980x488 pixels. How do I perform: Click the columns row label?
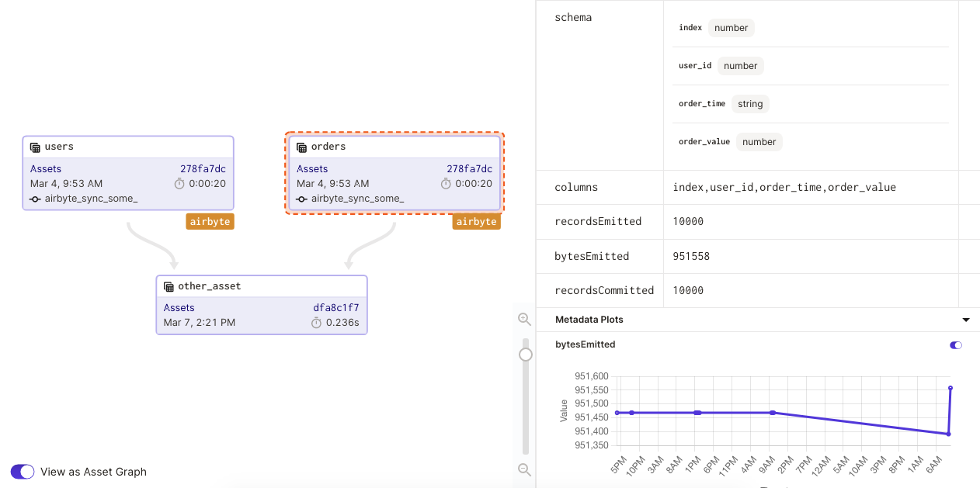click(x=576, y=187)
